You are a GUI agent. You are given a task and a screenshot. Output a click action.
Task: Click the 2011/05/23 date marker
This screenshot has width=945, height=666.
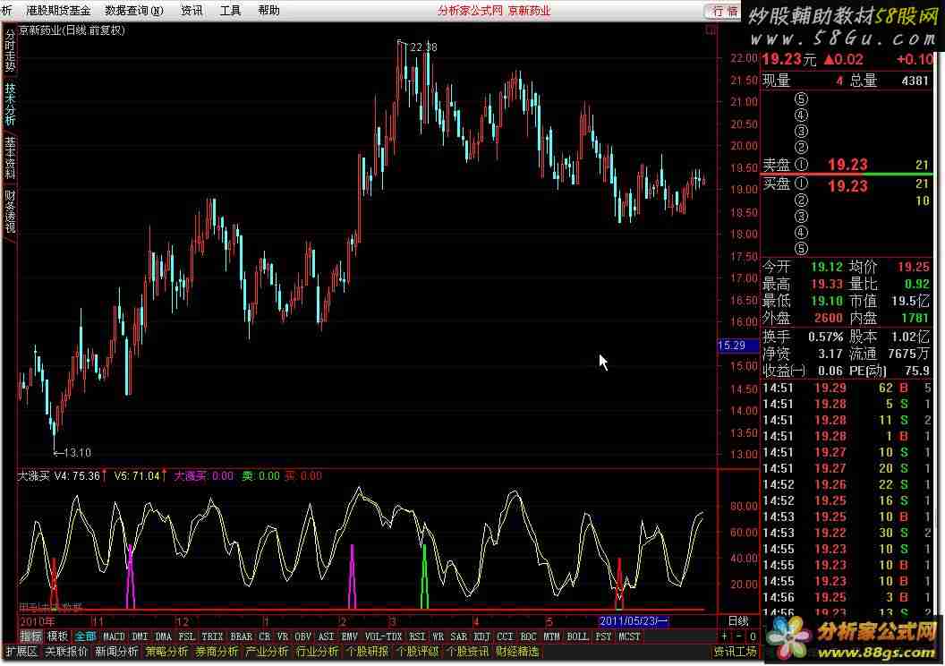(634, 621)
